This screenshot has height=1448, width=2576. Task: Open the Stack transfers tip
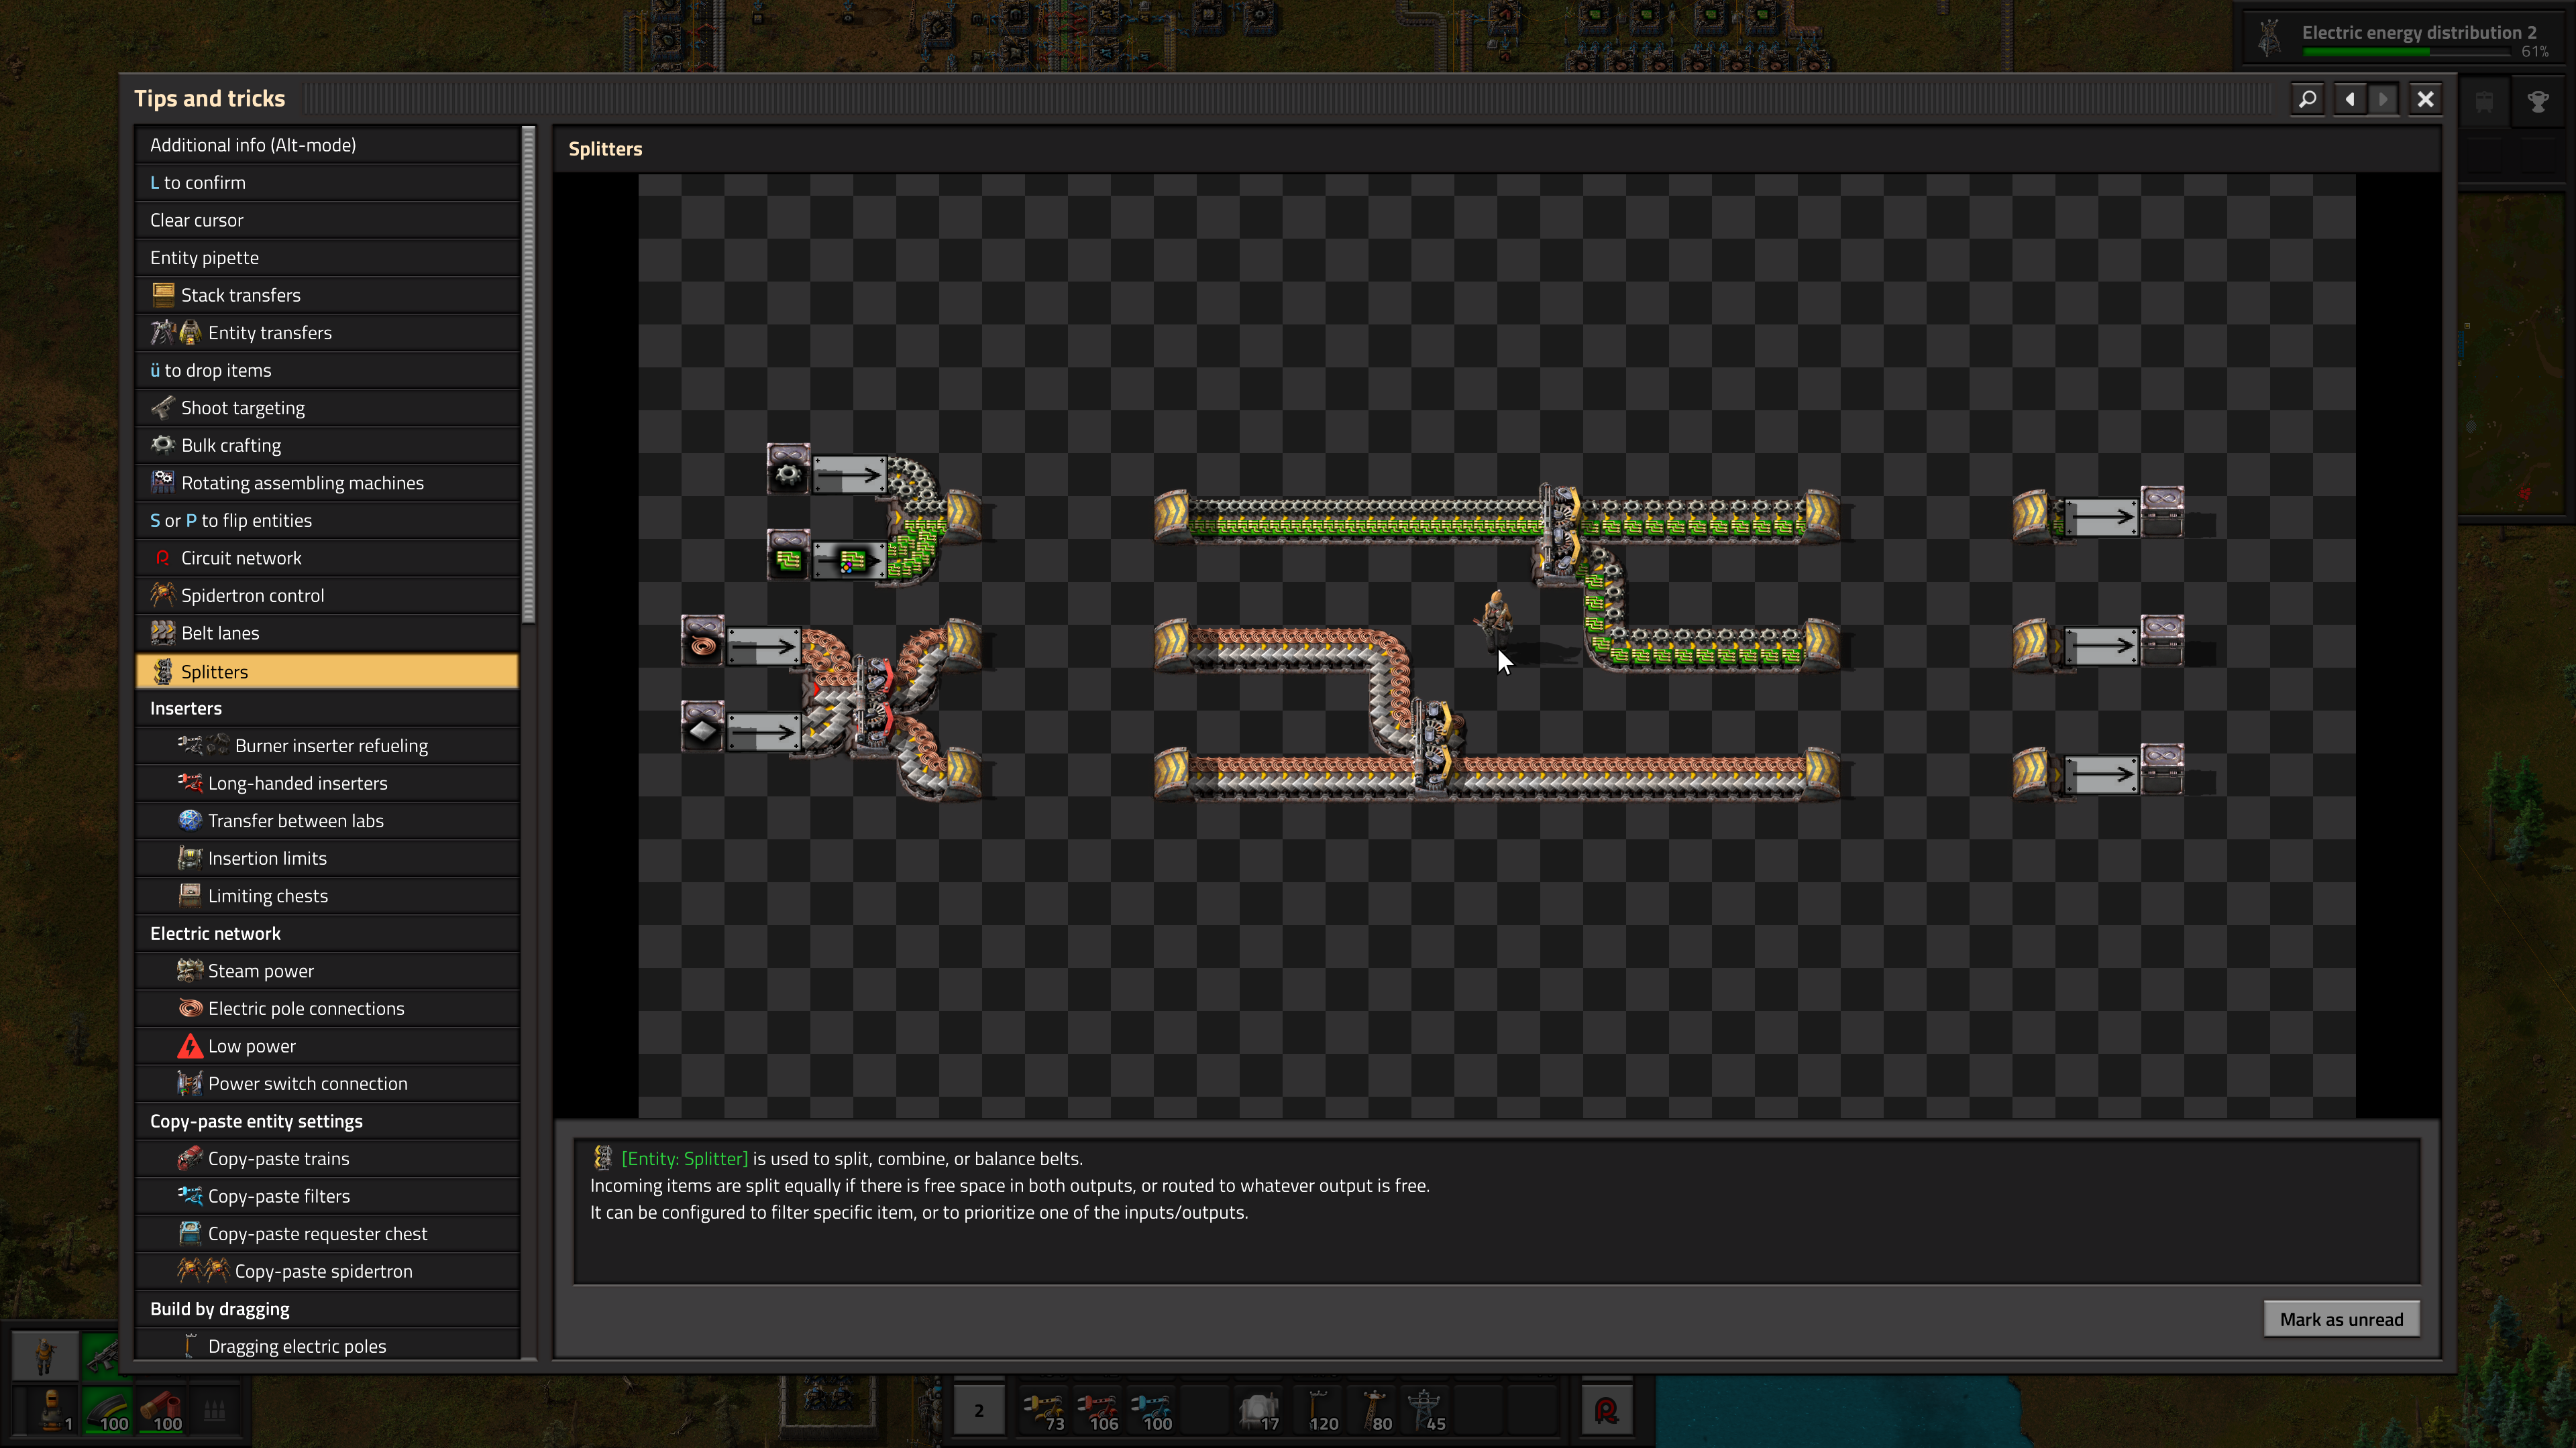[x=327, y=295]
